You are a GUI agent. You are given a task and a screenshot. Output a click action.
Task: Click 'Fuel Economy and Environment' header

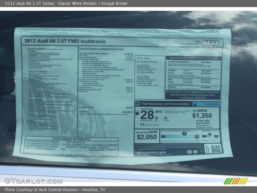click(165, 104)
